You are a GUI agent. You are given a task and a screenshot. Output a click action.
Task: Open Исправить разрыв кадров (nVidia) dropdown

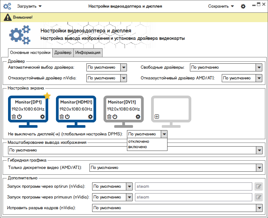[177, 208]
